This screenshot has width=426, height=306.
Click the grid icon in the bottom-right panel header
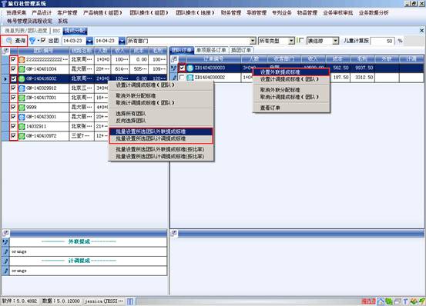(x=174, y=233)
